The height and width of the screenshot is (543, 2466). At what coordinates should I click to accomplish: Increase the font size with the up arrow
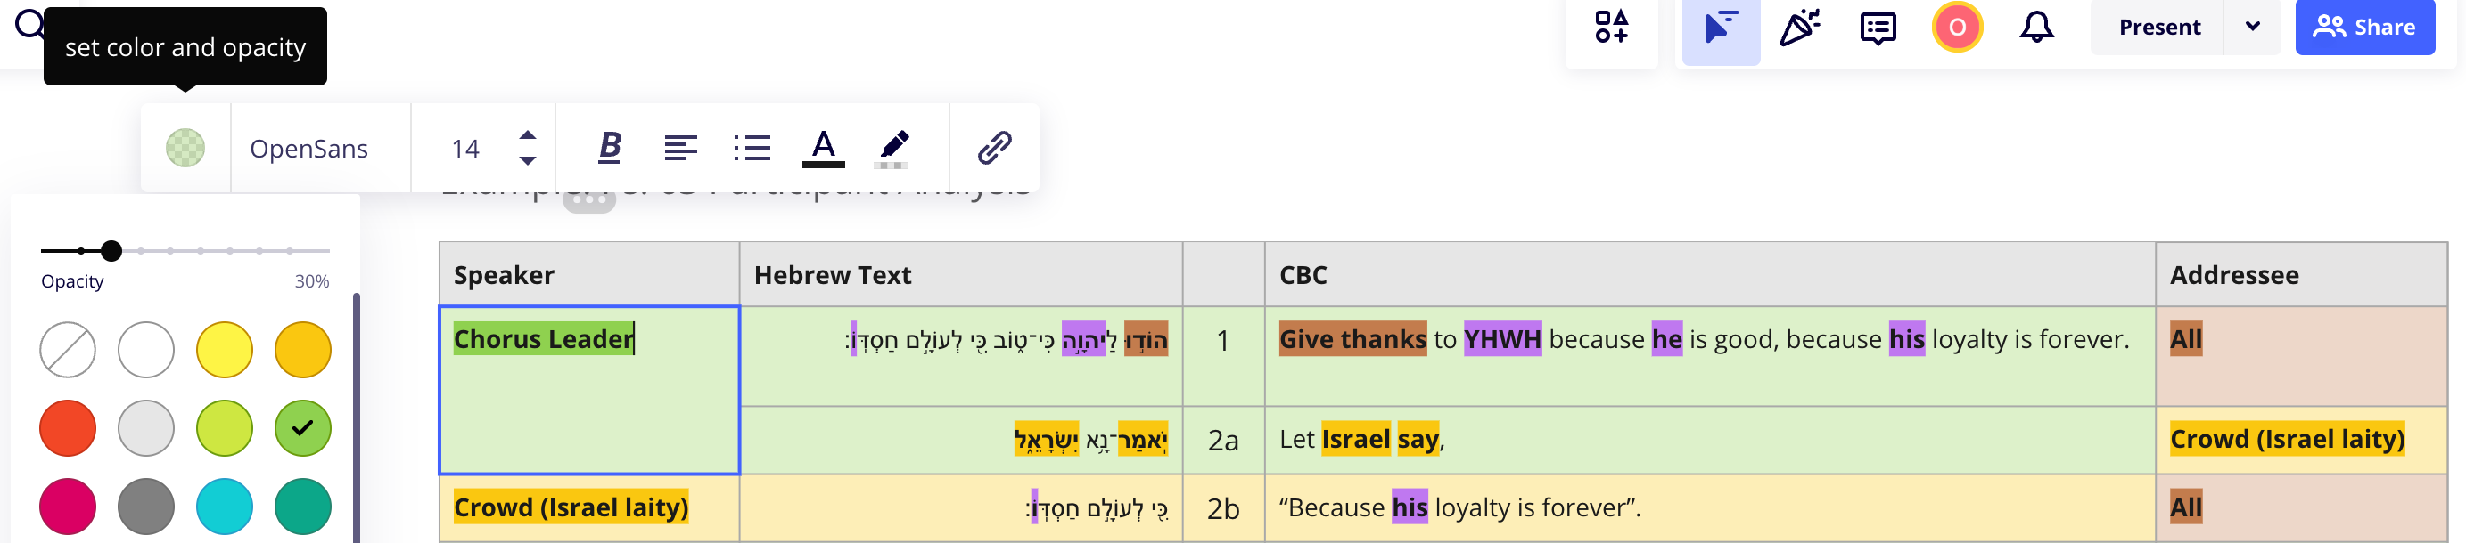pyautogui.click(x=528, y=134)
